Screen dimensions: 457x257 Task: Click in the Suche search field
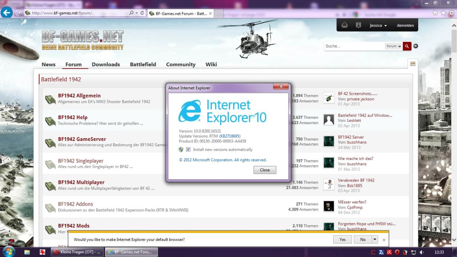(x=354, y=46)
